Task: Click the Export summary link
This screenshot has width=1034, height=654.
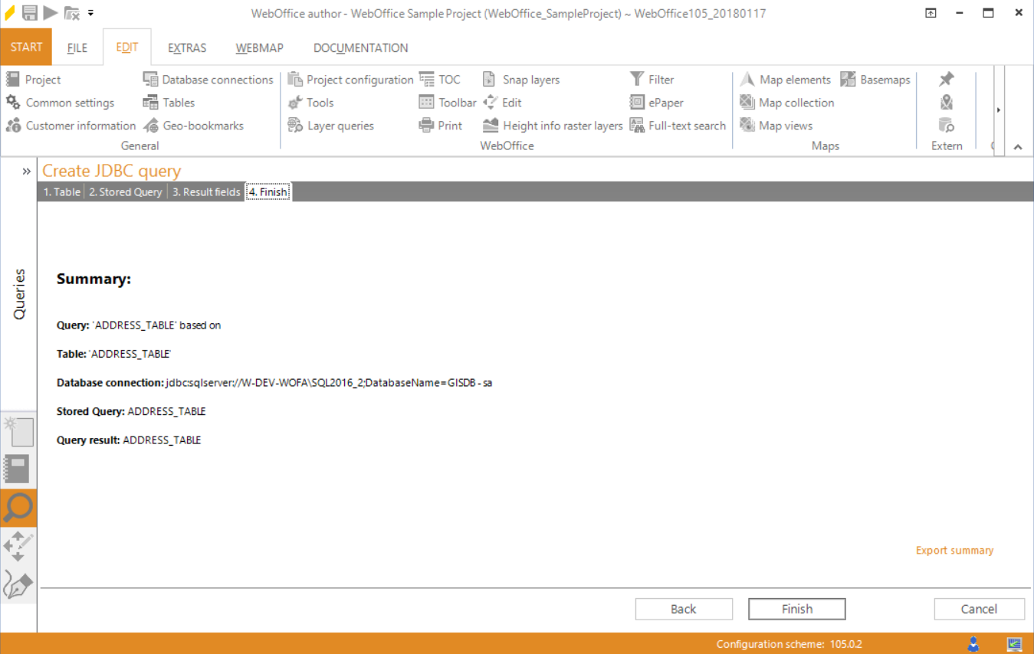Action: point(954,550)
